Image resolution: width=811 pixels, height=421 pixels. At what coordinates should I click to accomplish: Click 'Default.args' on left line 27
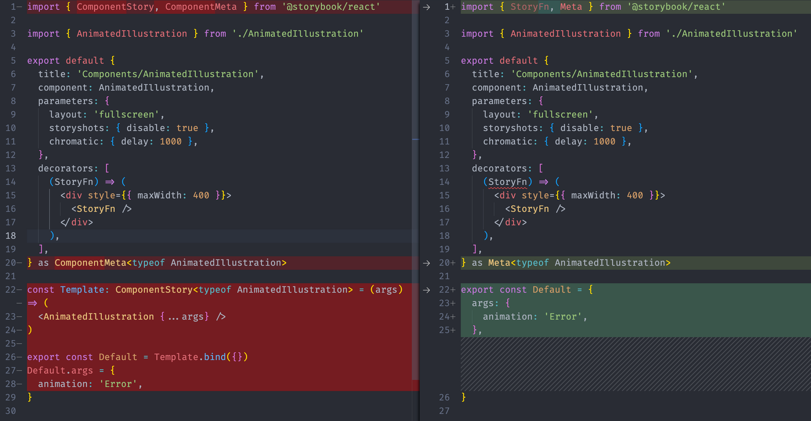pos(60,371)
